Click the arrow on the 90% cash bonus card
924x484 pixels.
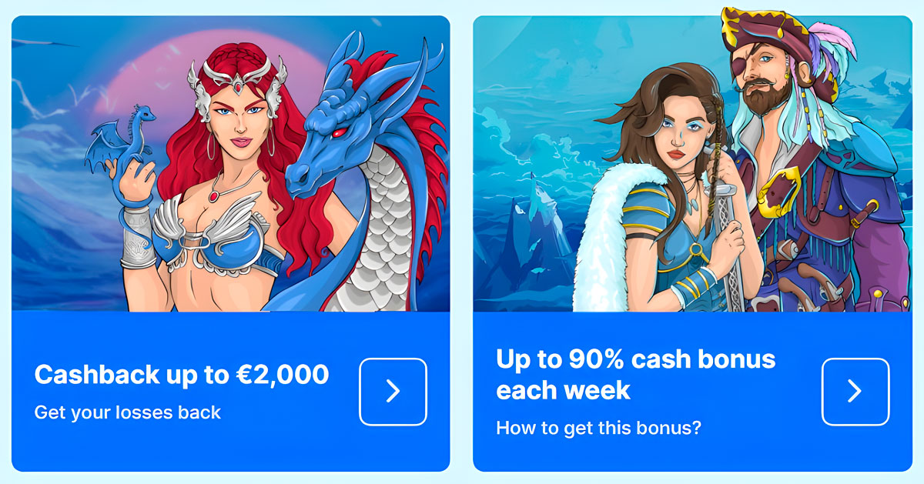(x=855, y=392)
